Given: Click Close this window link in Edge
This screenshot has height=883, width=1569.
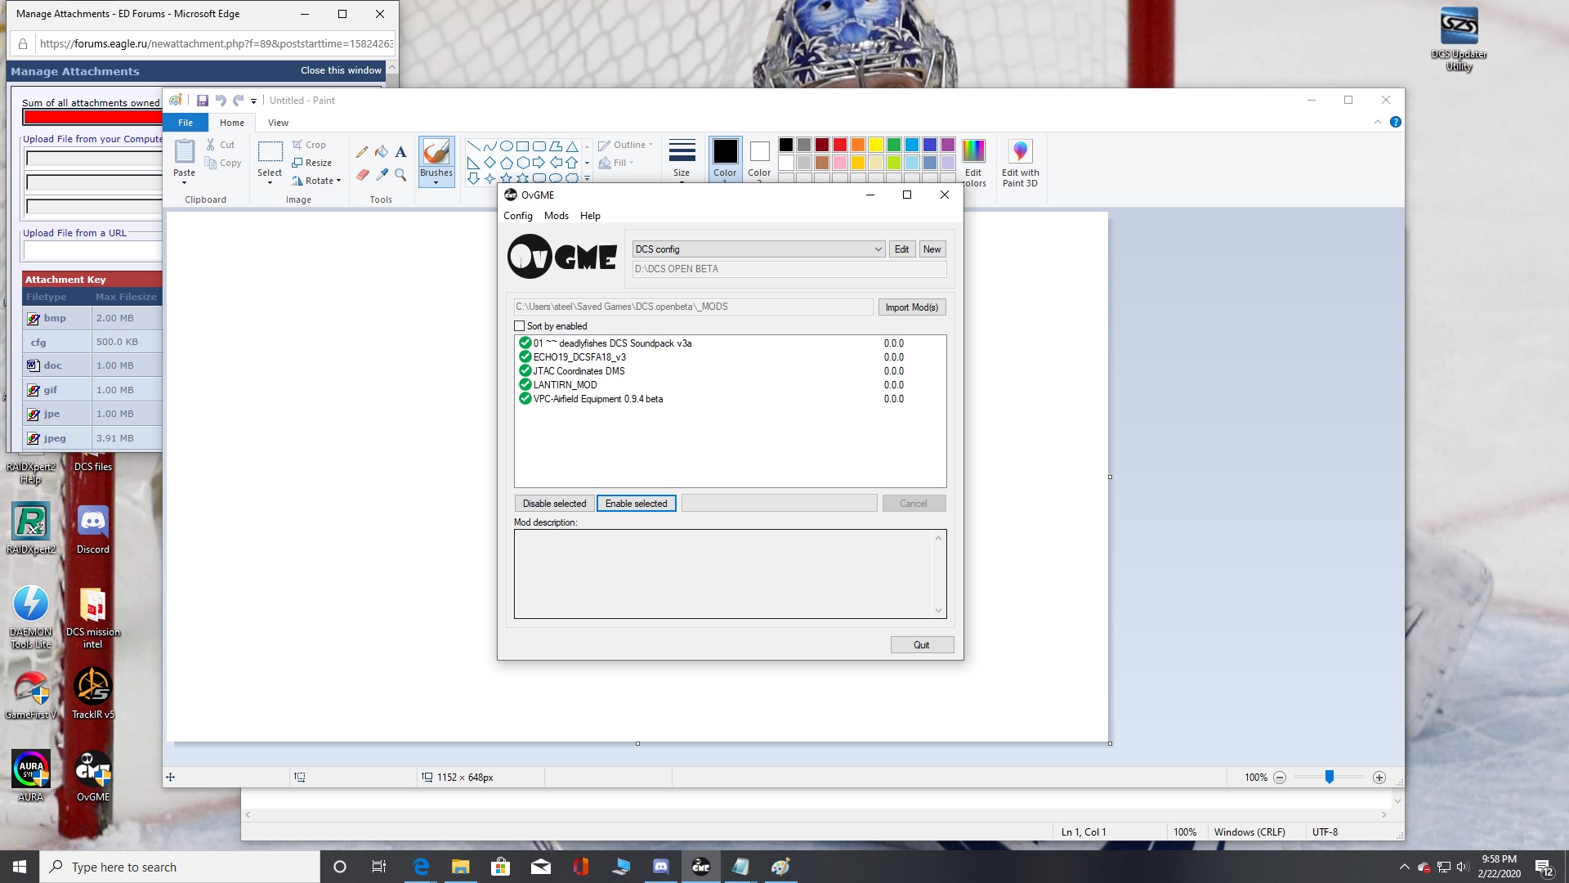Looking at the screenshot, I should pyautogui.click(x=341, y=70).
